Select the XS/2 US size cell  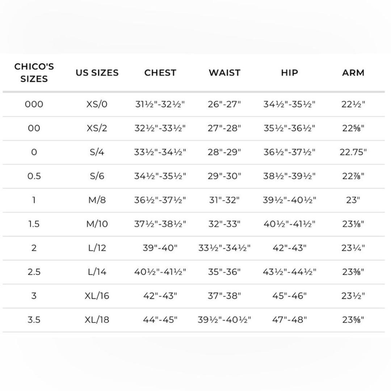(97, 128)
